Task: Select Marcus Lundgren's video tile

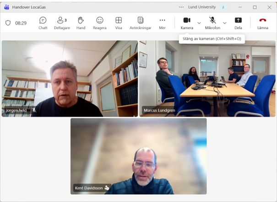Action: point(207,79)
